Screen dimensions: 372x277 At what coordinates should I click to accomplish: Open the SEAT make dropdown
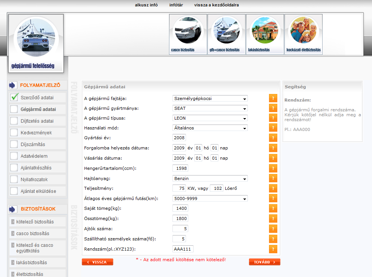(210, 108)
